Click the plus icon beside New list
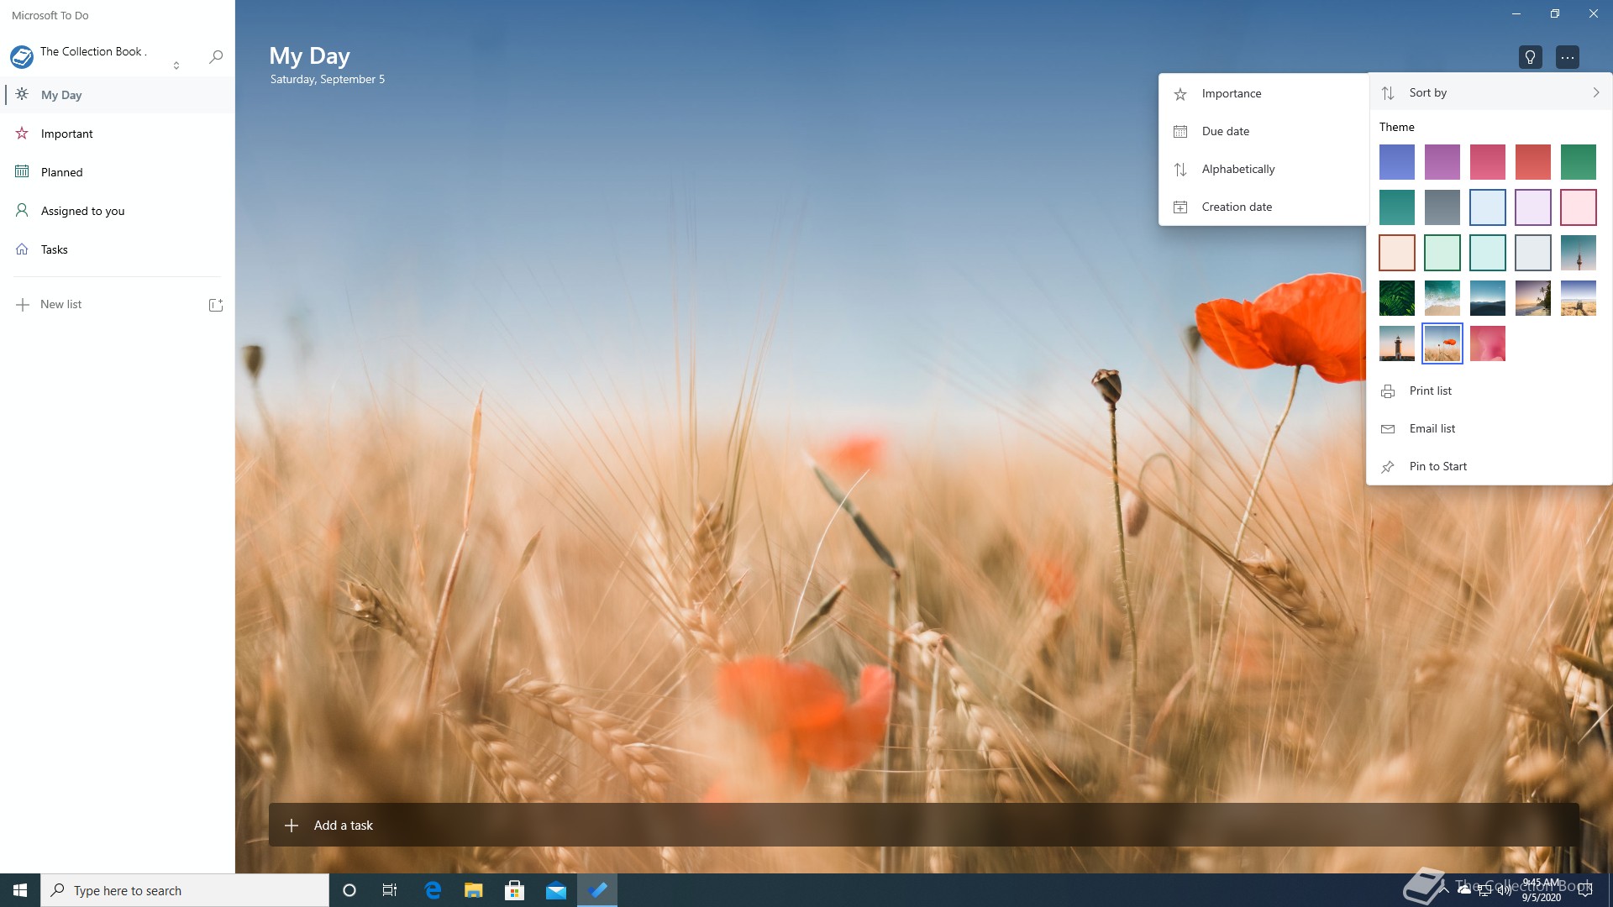The width and height of the screenshot is (1613, 907). [23, 305]
